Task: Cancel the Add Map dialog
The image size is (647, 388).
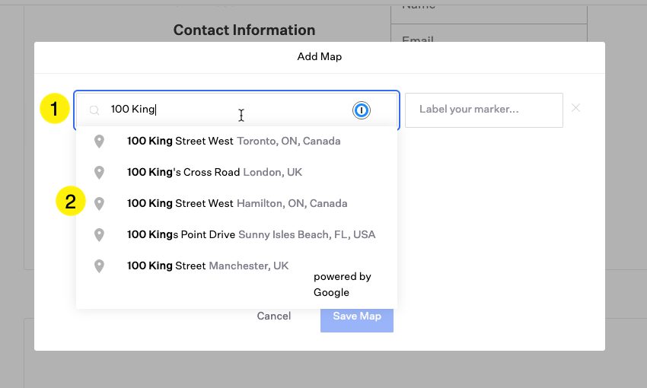Action: (x=273, y=316)
